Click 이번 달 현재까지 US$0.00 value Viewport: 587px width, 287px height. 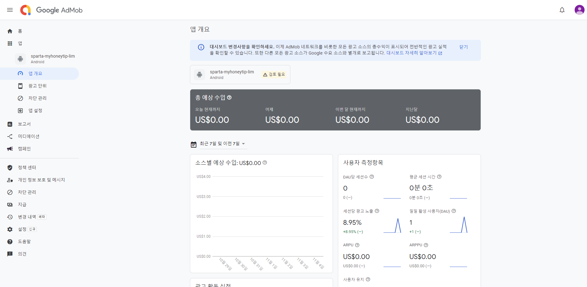[x=352, y=120]
